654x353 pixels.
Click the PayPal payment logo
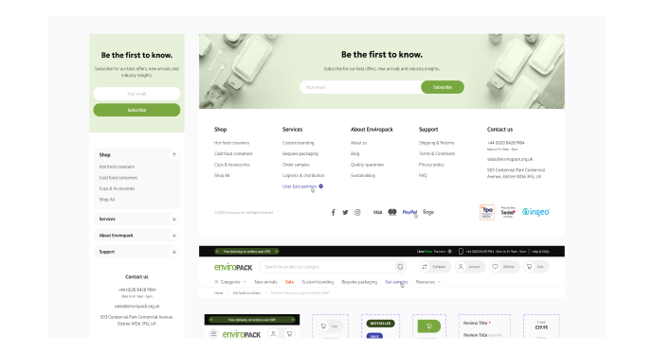tap(409, 212)
